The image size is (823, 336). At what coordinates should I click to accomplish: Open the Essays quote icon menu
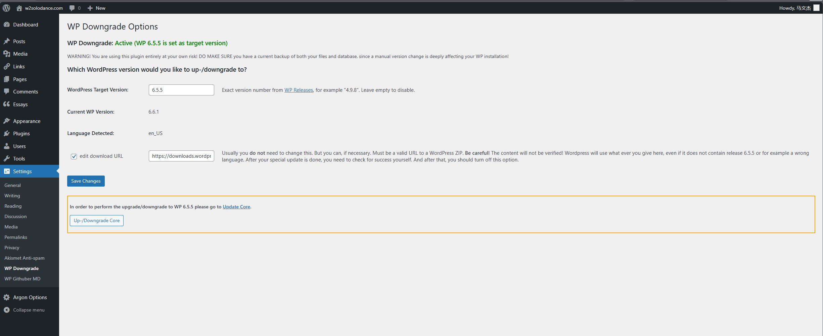[7, 104]
